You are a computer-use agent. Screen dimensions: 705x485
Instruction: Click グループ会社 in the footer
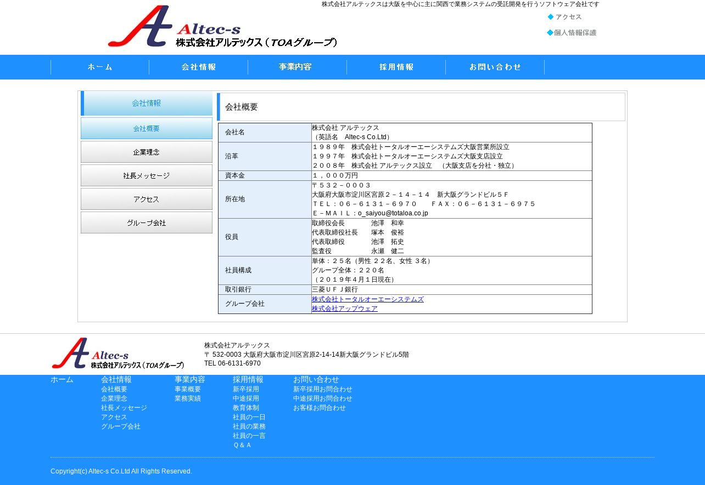click(121, 426)
